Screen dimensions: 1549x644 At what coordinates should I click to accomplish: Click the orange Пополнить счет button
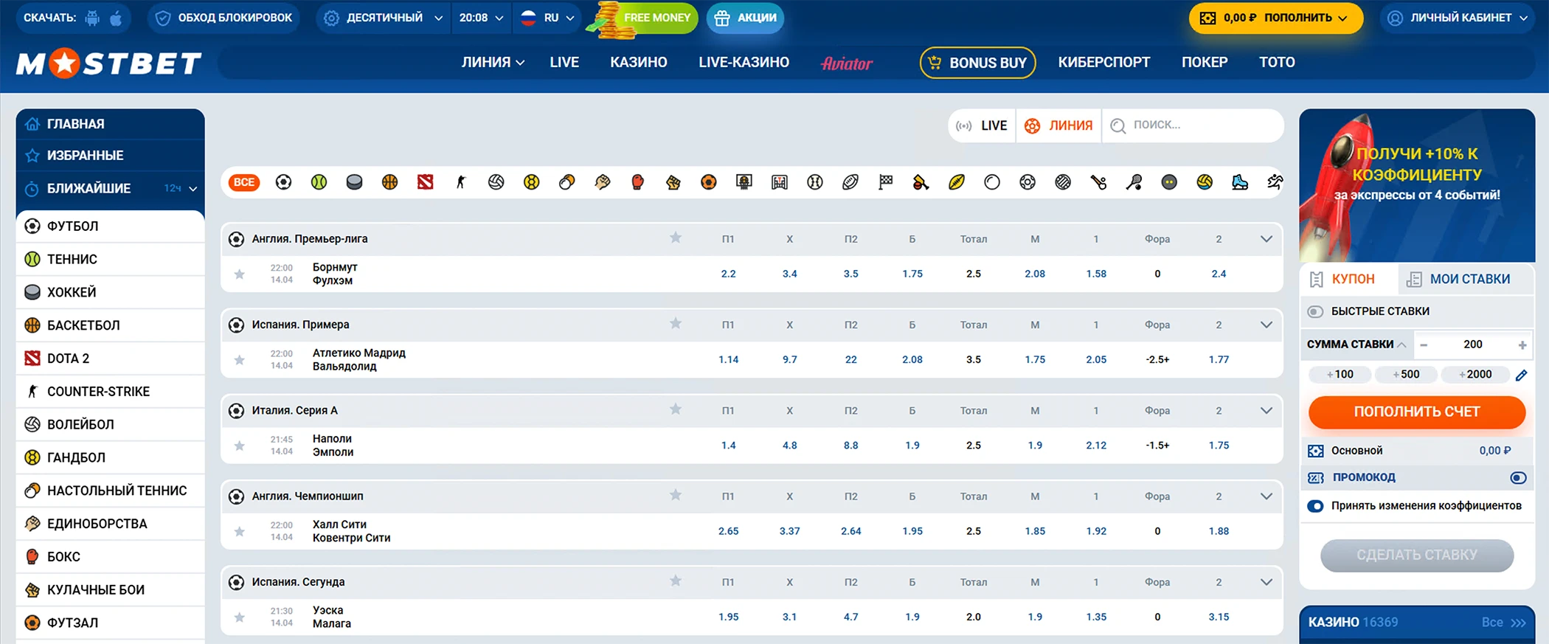1416,412
